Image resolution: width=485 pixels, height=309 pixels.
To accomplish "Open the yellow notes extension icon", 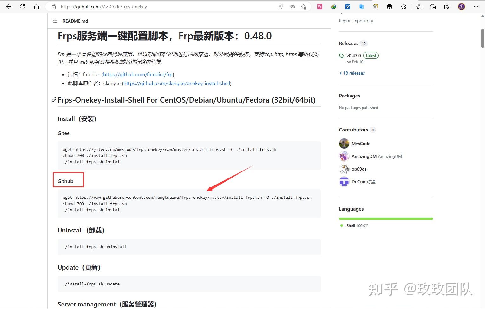I will coord(376,6).
